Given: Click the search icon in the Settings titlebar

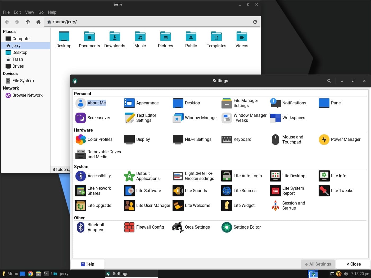Looking at the screenshot, I should click(329, 81).
